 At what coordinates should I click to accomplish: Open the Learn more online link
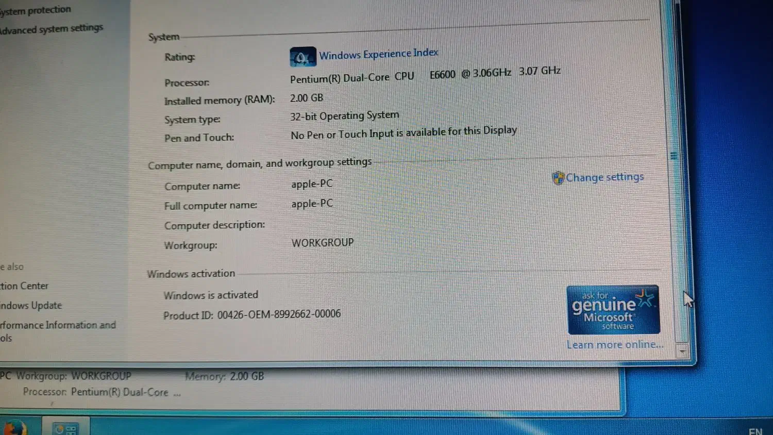coord(615,344)
